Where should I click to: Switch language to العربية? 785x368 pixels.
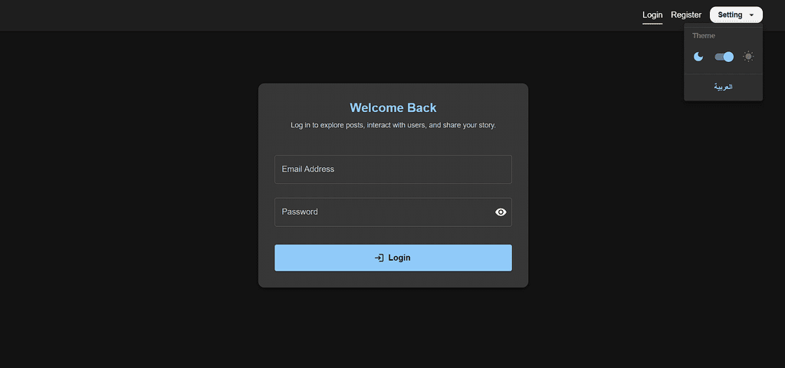tap(723, 87)
